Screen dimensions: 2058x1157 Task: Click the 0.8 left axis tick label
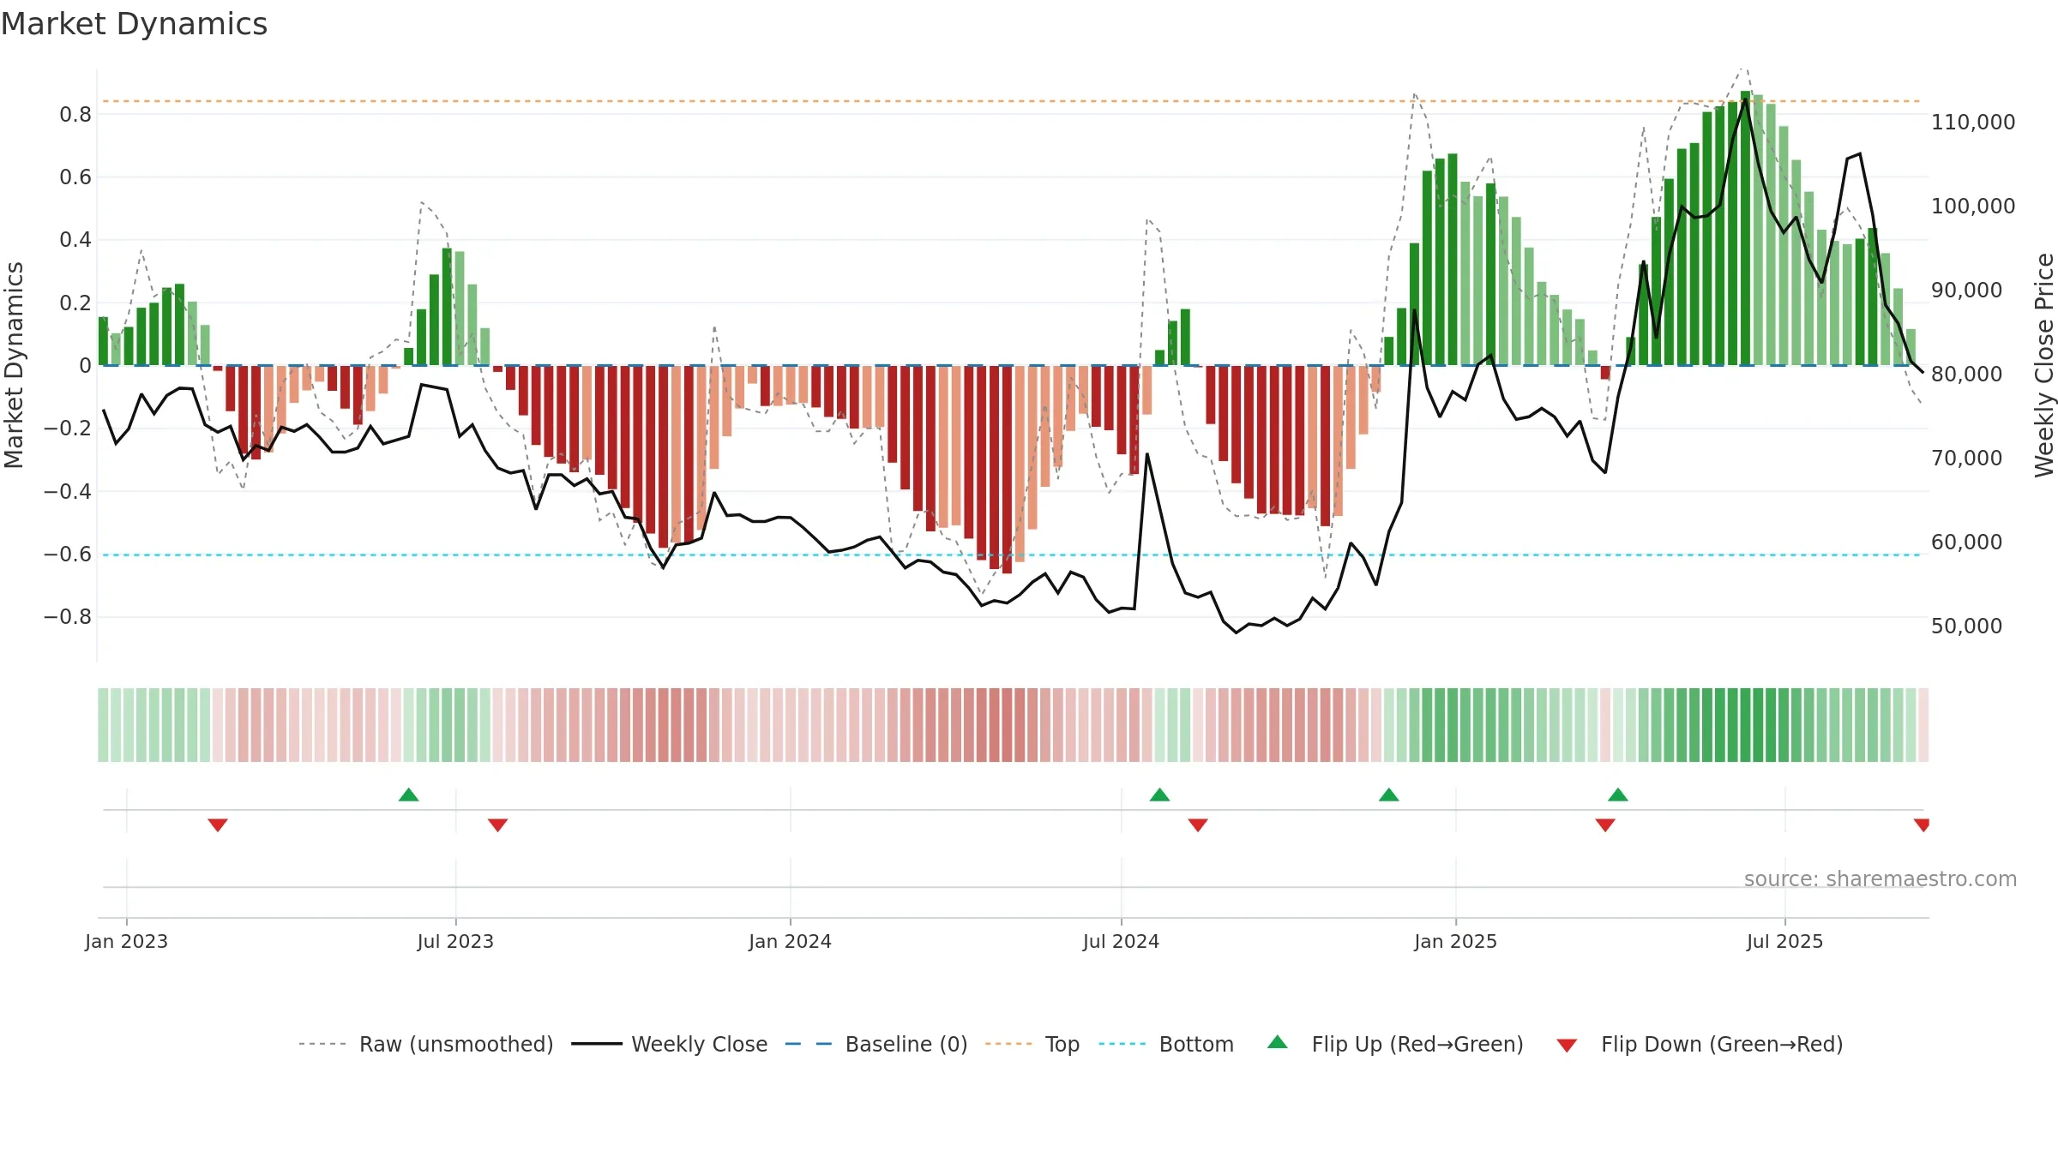click(75, 114)
